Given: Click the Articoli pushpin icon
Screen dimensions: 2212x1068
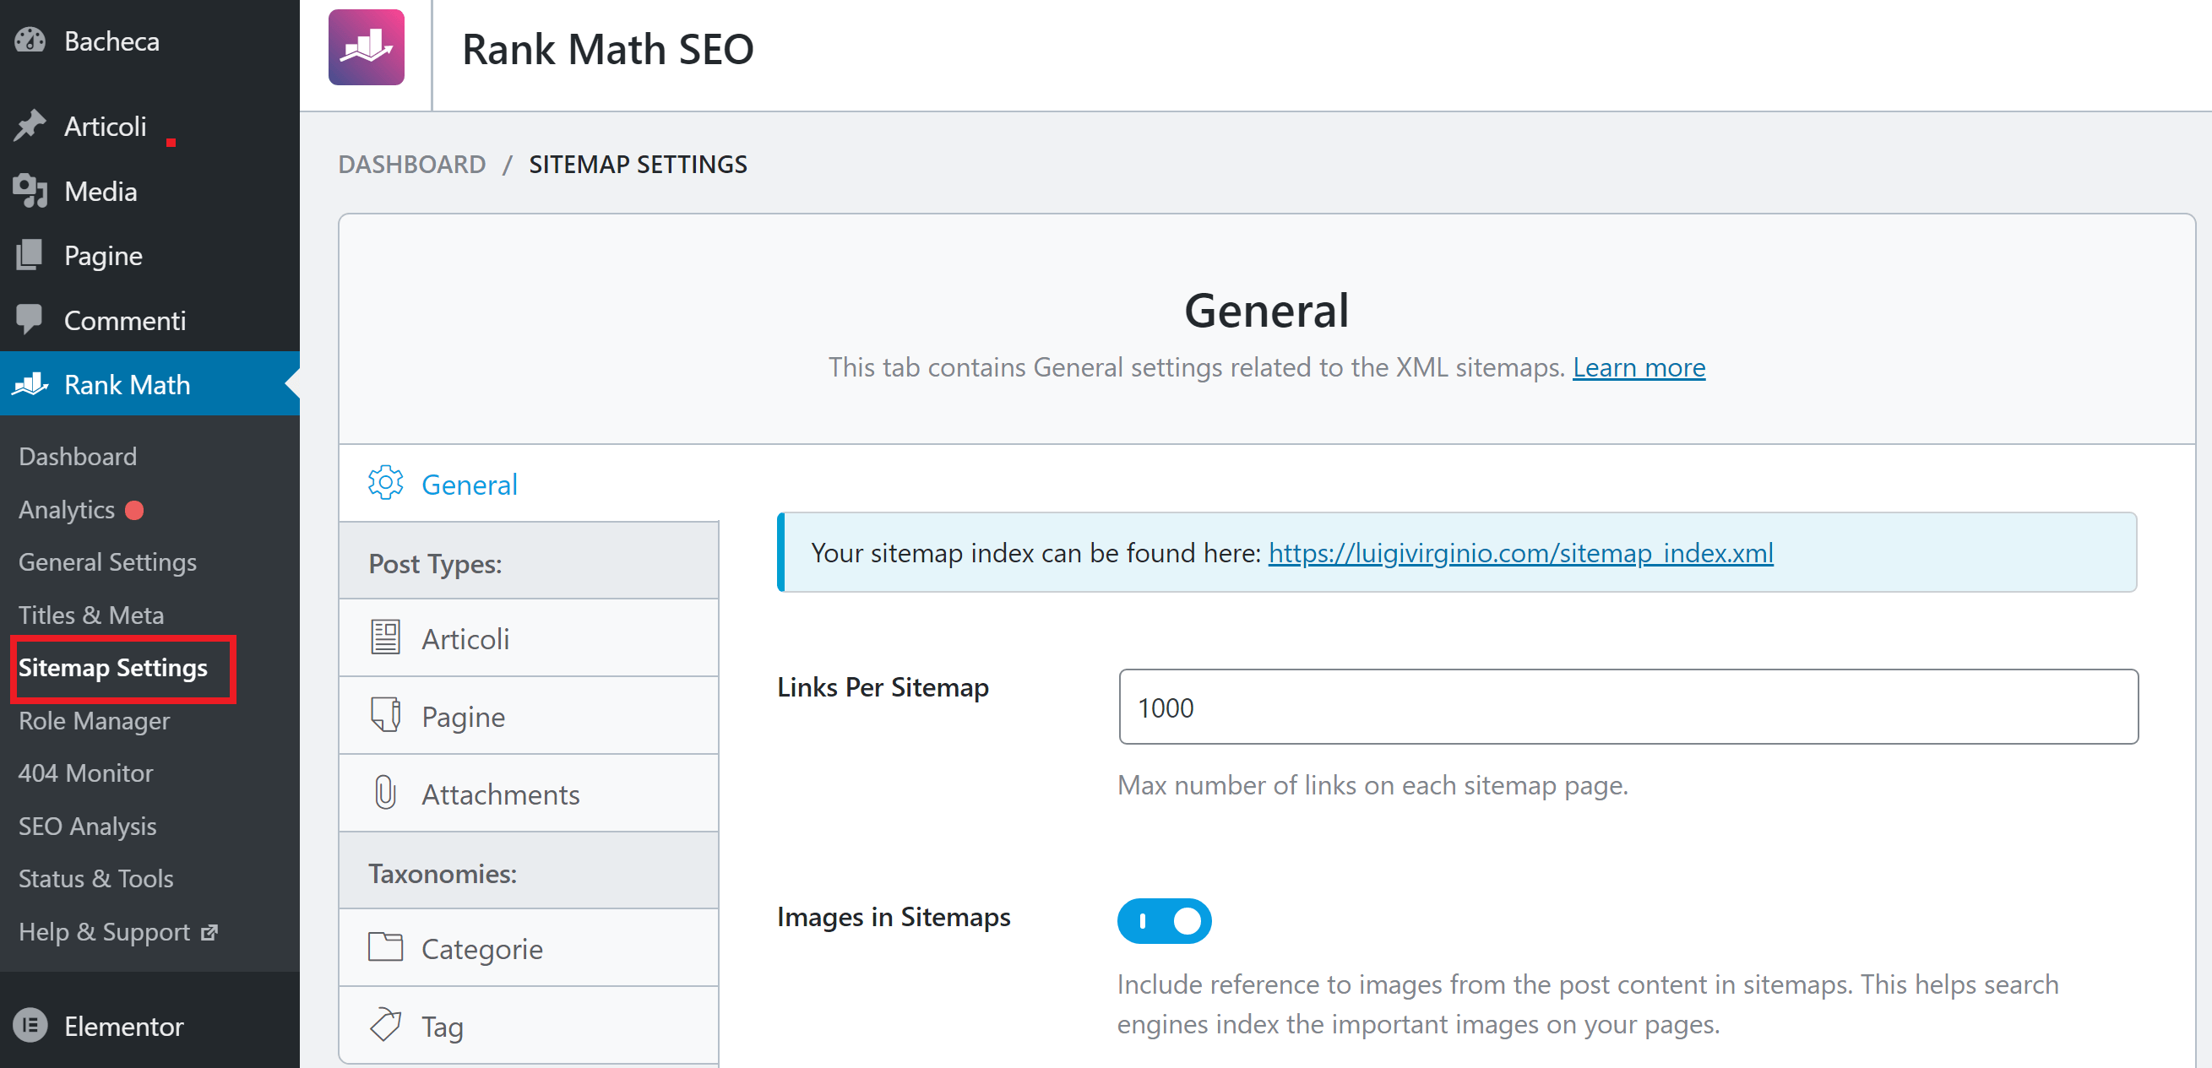Looking at the screenshot, I should pos(30,125).
